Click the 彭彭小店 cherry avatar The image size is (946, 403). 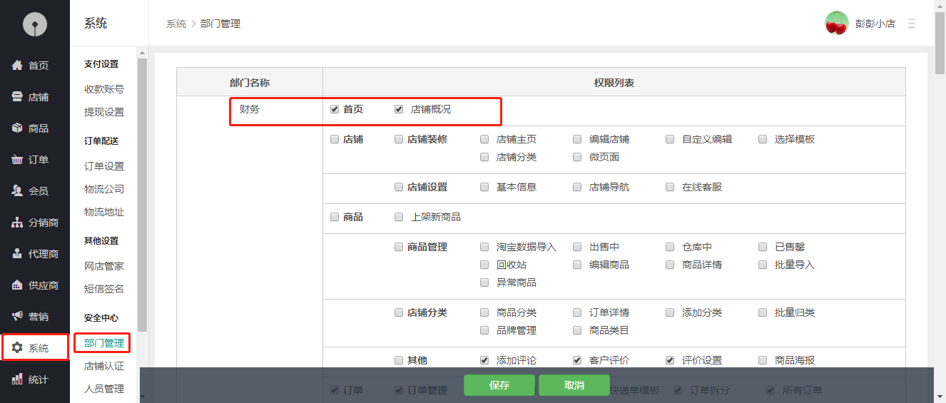click(836, 23)
